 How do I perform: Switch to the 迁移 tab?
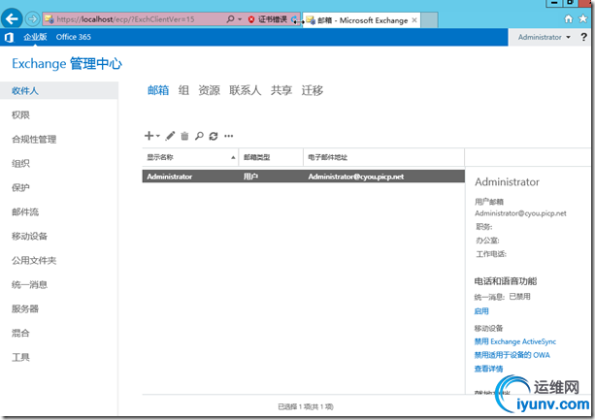coord(313,90)
